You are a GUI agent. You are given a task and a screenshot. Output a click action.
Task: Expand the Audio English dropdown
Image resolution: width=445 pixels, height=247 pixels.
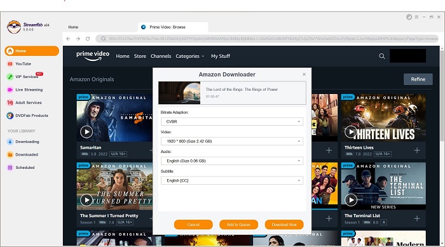232,161
